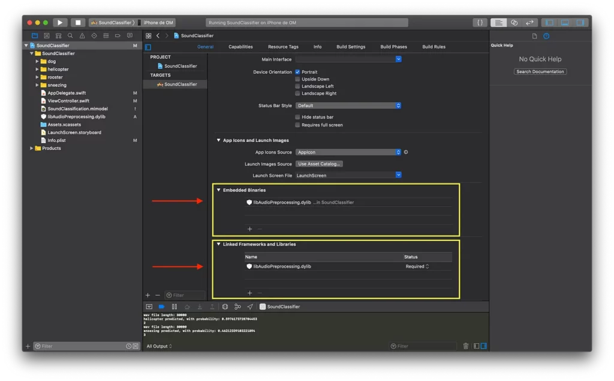Show the Assistant editor
This screenshot has width=614, height=381.
pos(514,23)
